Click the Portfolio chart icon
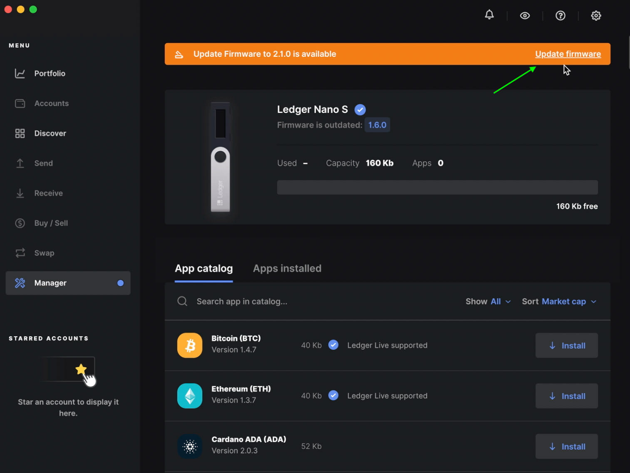 (x=20, y=73)
